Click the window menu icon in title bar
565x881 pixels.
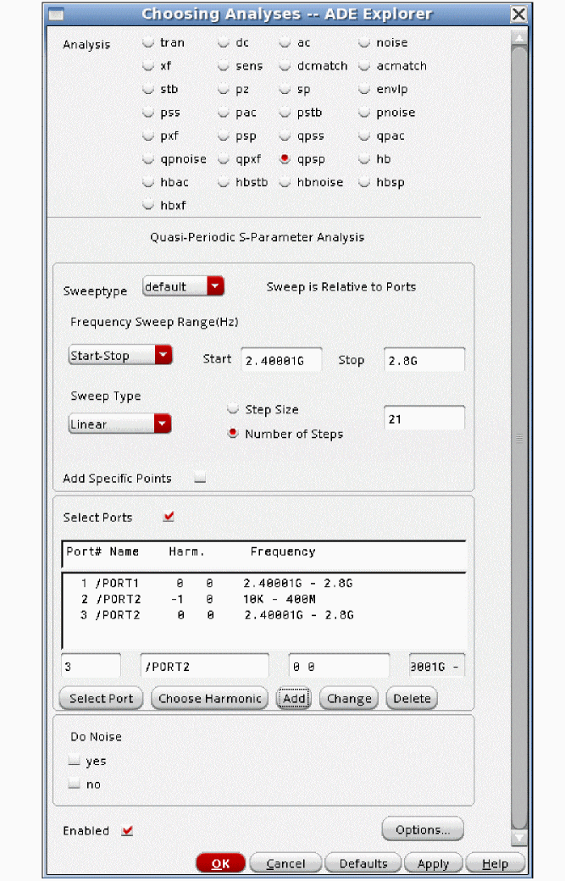pyautogui.click(x=56, y=14)
